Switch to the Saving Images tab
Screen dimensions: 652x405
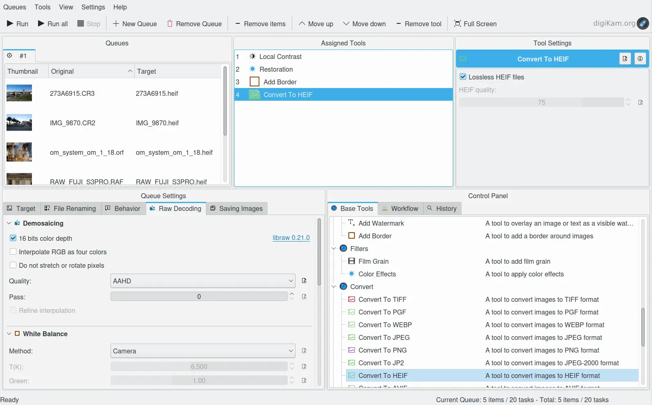click(237, 208)
